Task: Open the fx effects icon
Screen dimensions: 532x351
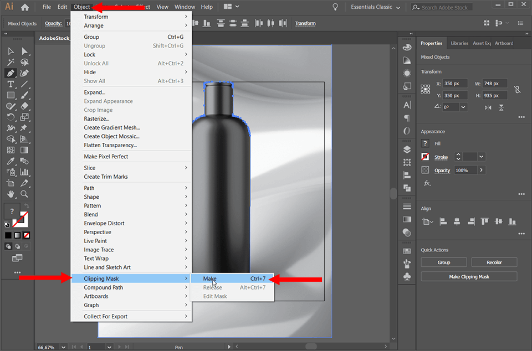Action: (x=427, y=183)
